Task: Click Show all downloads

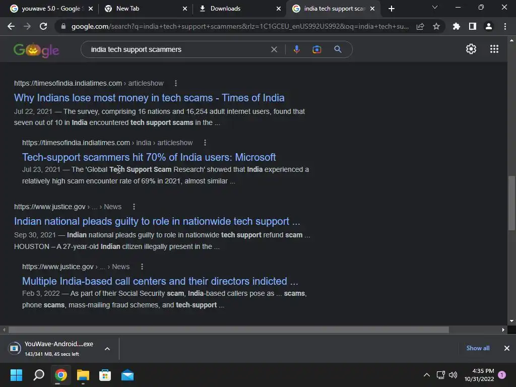Action: point(478,348)
